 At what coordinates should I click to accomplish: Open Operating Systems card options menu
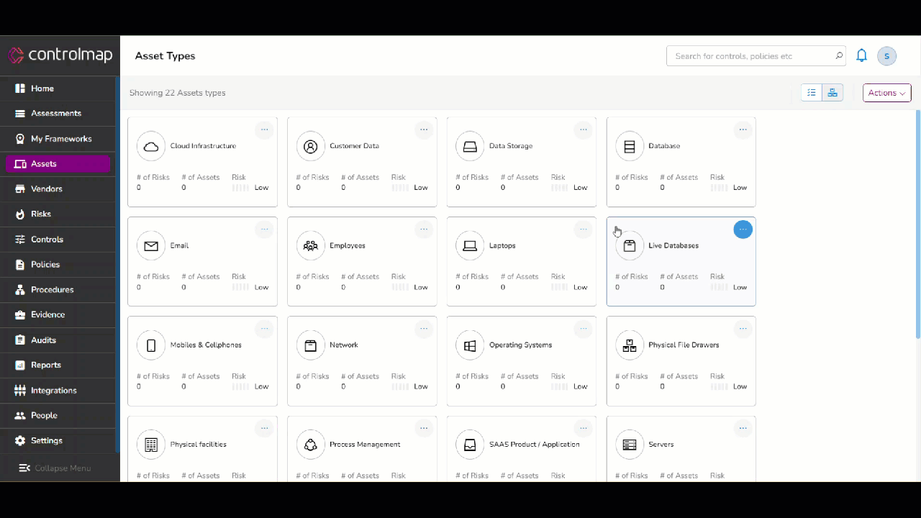pyautogui.click(x=584, y=329)
